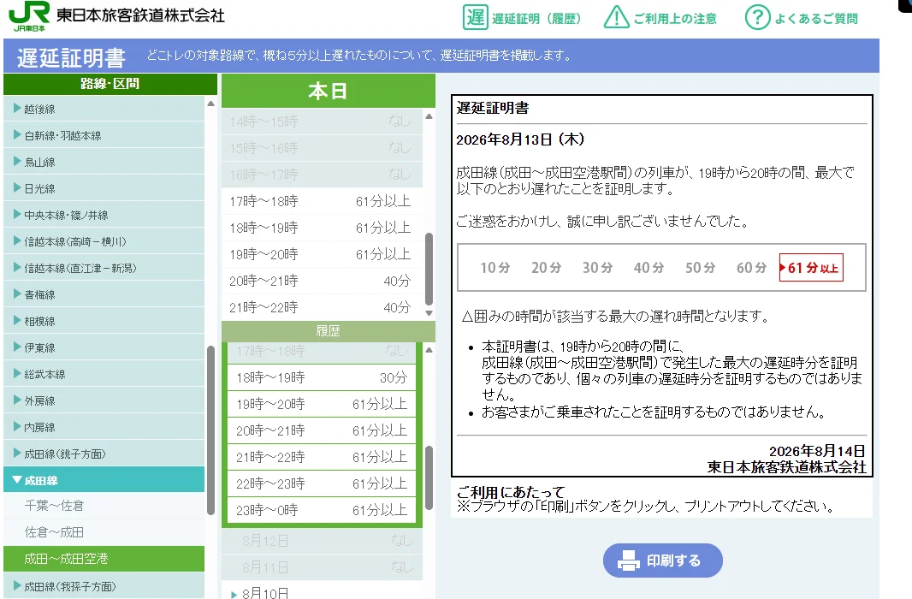This screenshot has width=912, height=599.
Task: Expand 信越本線(高崎－横川) route
Action: point(104,241)
